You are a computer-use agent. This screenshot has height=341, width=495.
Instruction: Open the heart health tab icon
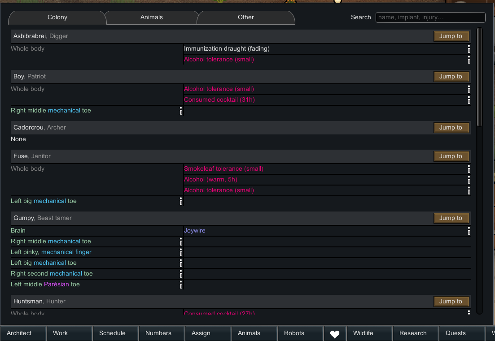(335, 334)
